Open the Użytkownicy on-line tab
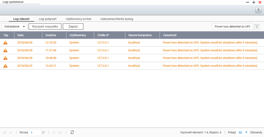 pyautogui.click(x=78, y=19)
